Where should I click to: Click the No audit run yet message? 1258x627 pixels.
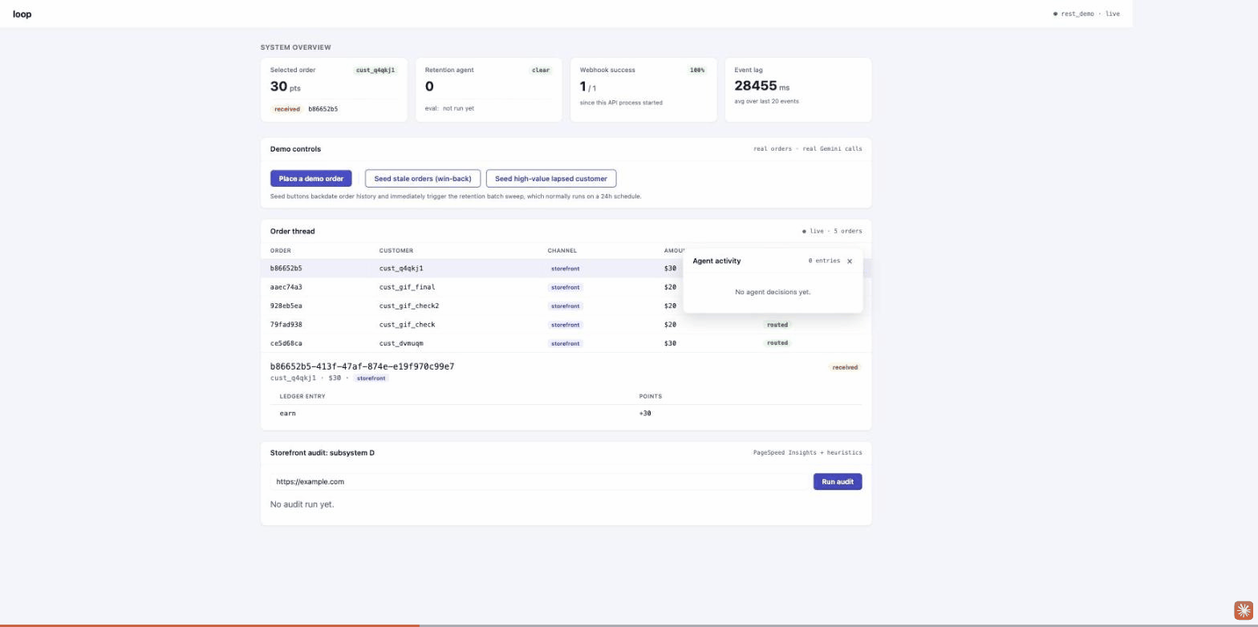[302, 504]
